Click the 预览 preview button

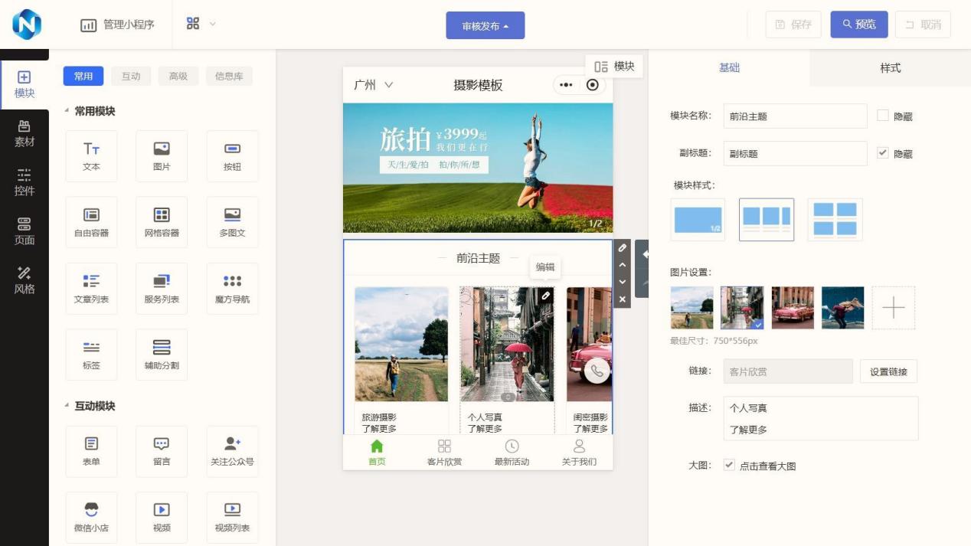(859, 25)
